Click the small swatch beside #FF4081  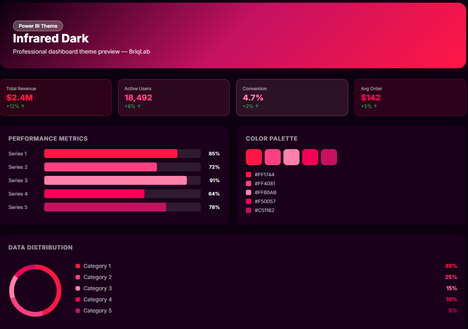click(249, 183)
